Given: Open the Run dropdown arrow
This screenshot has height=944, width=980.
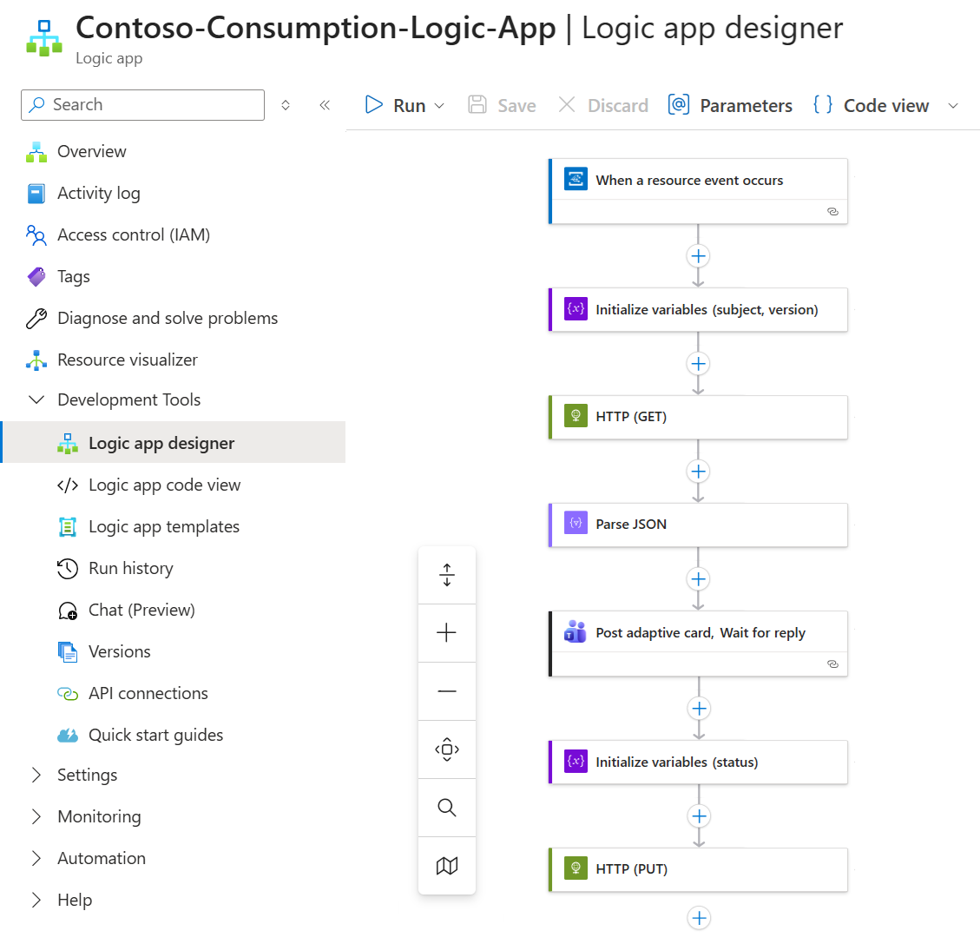Looking at the screenshot, I should (439, 106).
